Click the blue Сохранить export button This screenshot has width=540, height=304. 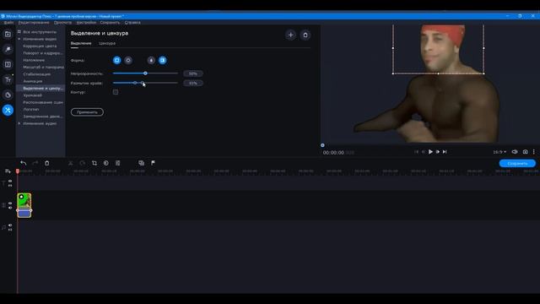point(517,163)
